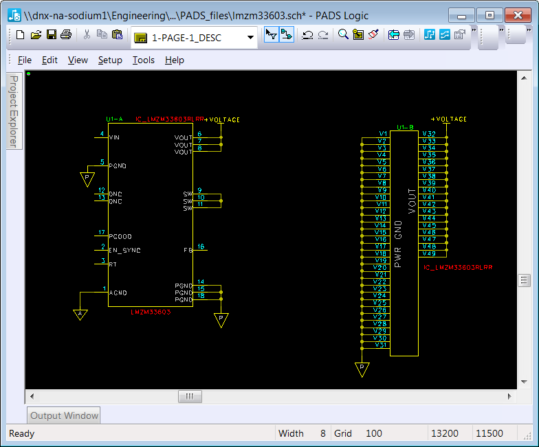Image resolution: width=539 pixels, height=447 pixels.
Task: Click vertical scrollbar down arrow
Action: [524, 382]
